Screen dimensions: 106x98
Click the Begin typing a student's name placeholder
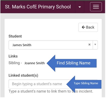37,84
